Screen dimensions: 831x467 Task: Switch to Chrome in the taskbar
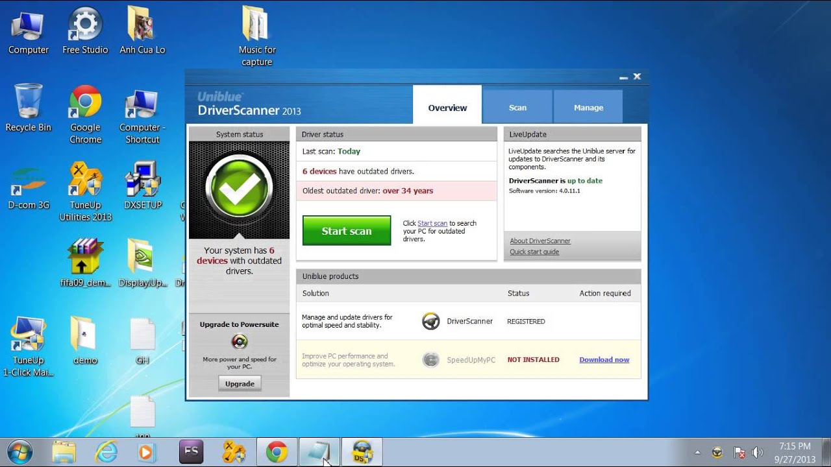click(277, 451)
